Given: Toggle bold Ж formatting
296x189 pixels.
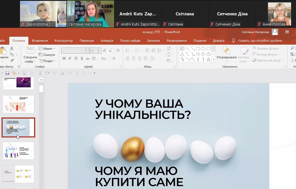Looking at the screenshot, I should 64,59.
